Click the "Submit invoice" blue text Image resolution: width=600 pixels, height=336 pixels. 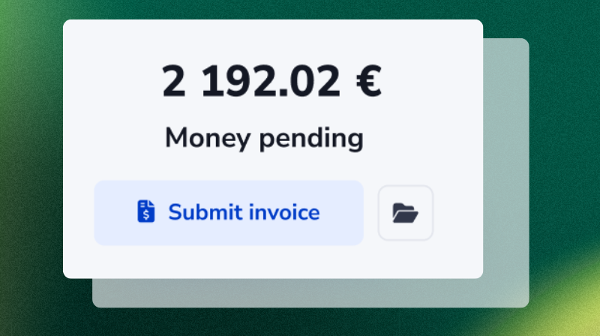(244, 212)
